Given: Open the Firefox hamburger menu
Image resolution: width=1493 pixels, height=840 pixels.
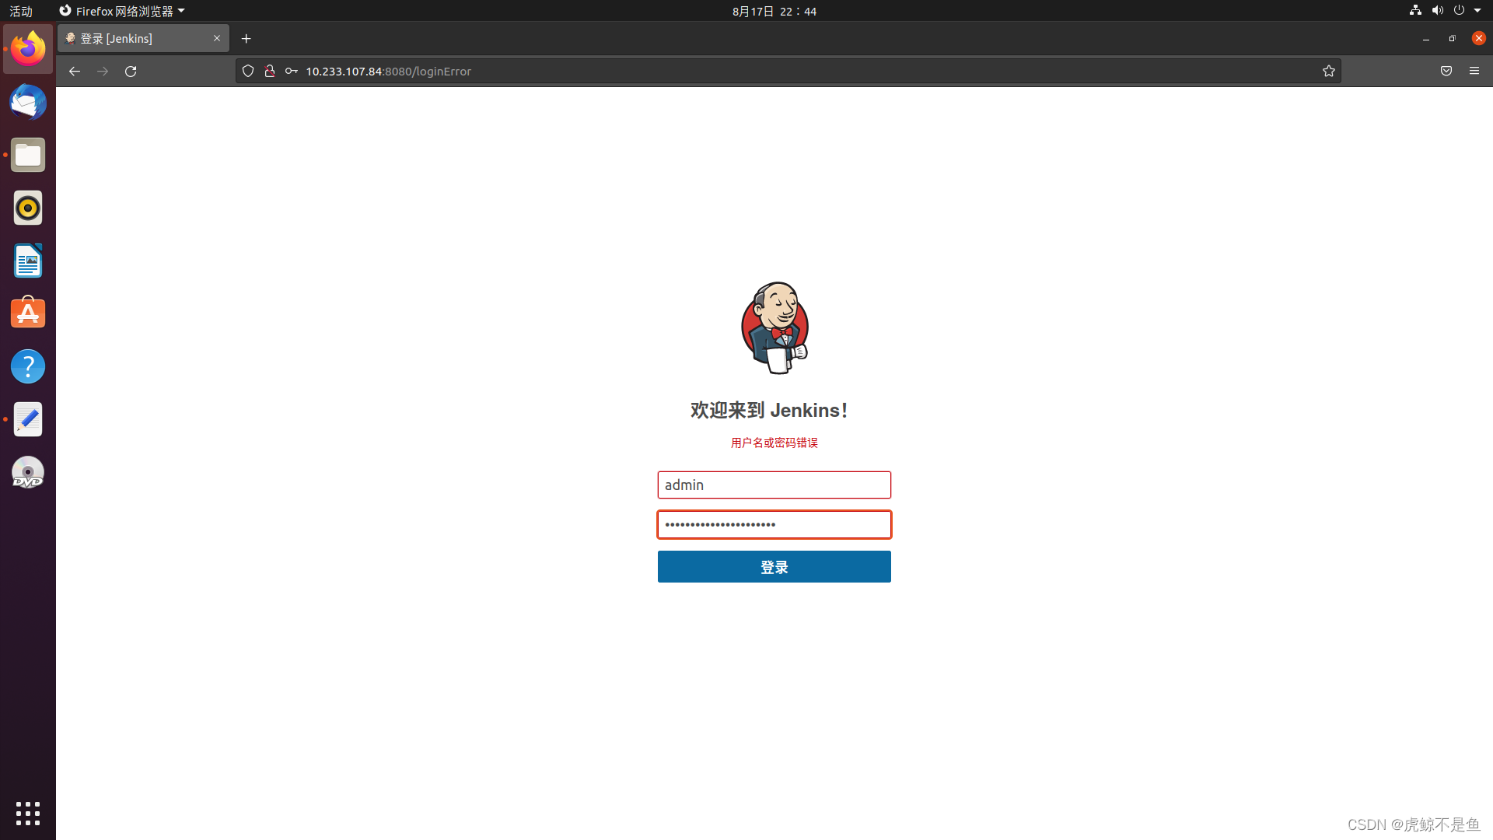Looking at the screenshot, I should tap(1474, 71).
